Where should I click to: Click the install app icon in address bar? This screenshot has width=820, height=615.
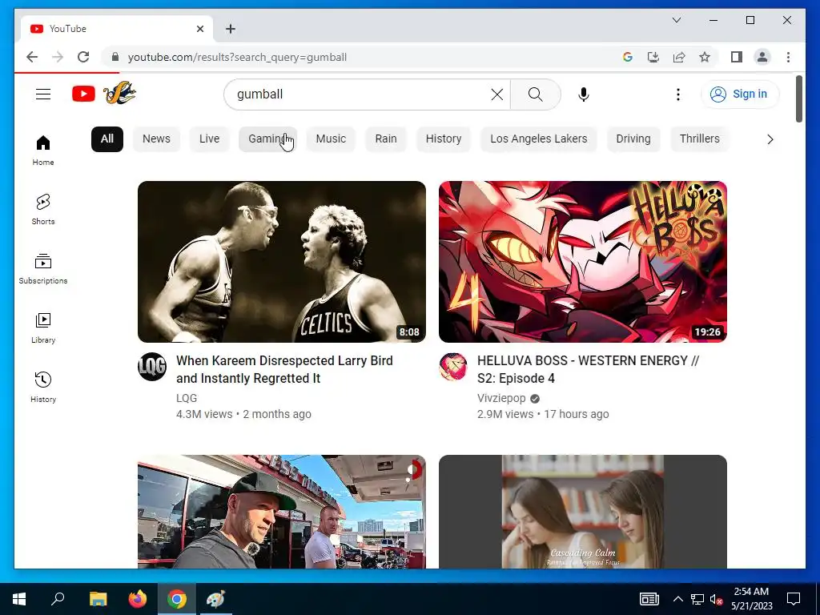[653, 57]
